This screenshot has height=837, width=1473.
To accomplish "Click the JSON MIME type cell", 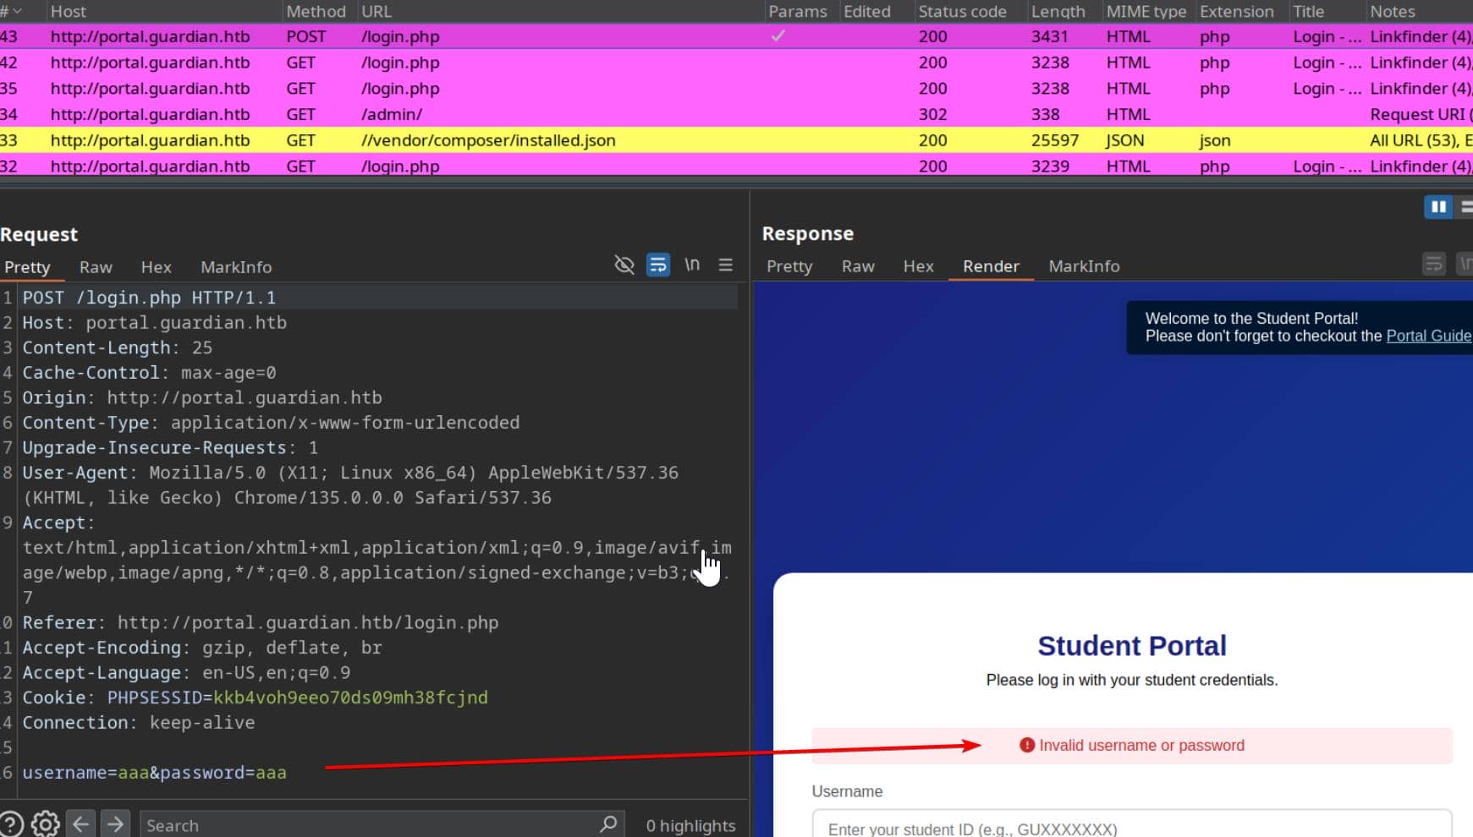I will click(x=1124, y=140).
